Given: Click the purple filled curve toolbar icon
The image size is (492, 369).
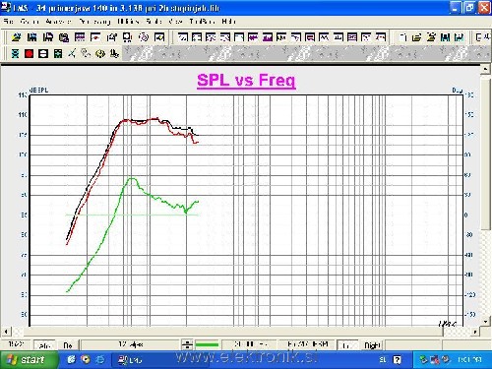Looking at the screenshot, I should [x=268, y=37].
